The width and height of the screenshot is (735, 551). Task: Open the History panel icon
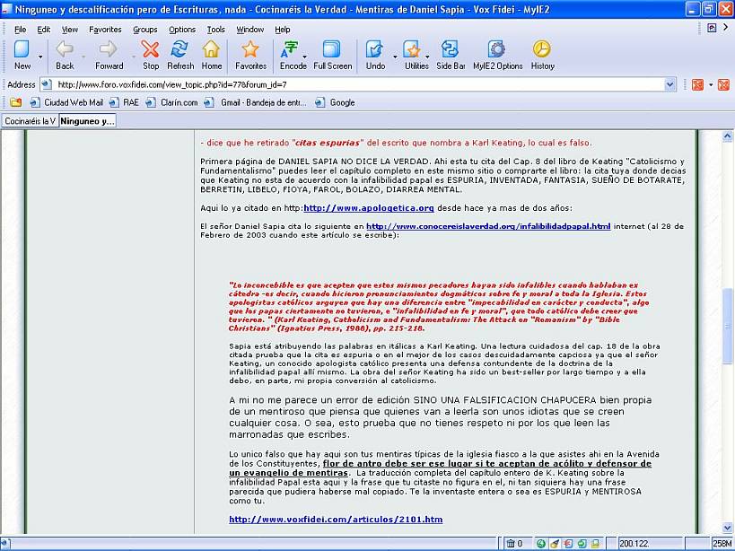(x=542, y=54)
